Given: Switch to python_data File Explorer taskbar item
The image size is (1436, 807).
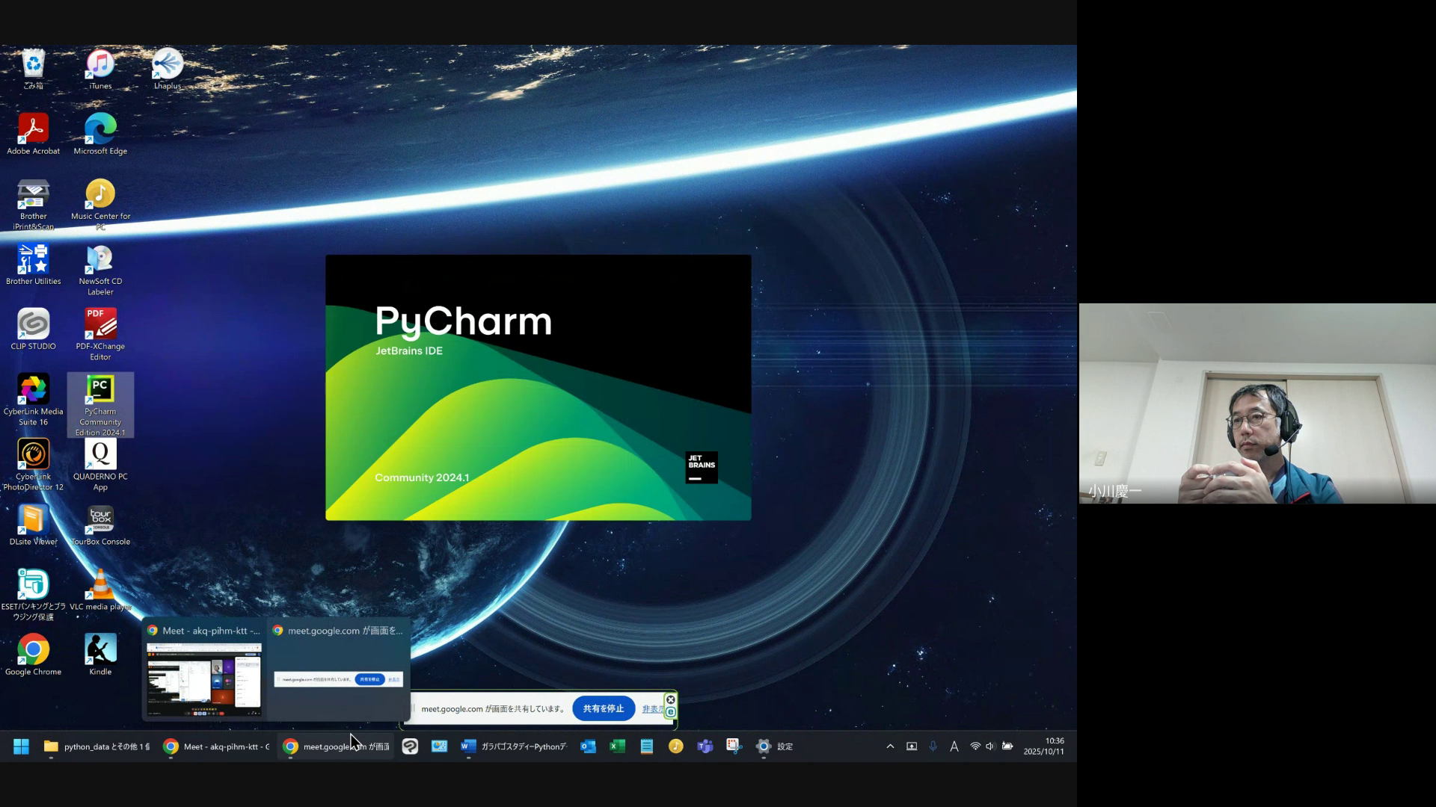Looking at the screenshot, I should pyautogui.click(x=97, y=746).
